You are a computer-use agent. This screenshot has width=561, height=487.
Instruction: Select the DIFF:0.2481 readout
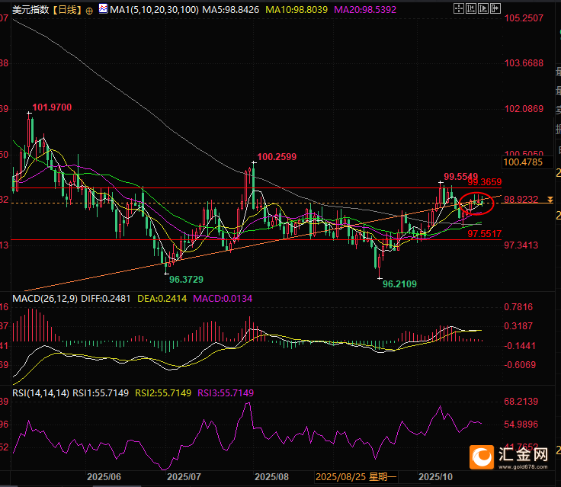106,299
